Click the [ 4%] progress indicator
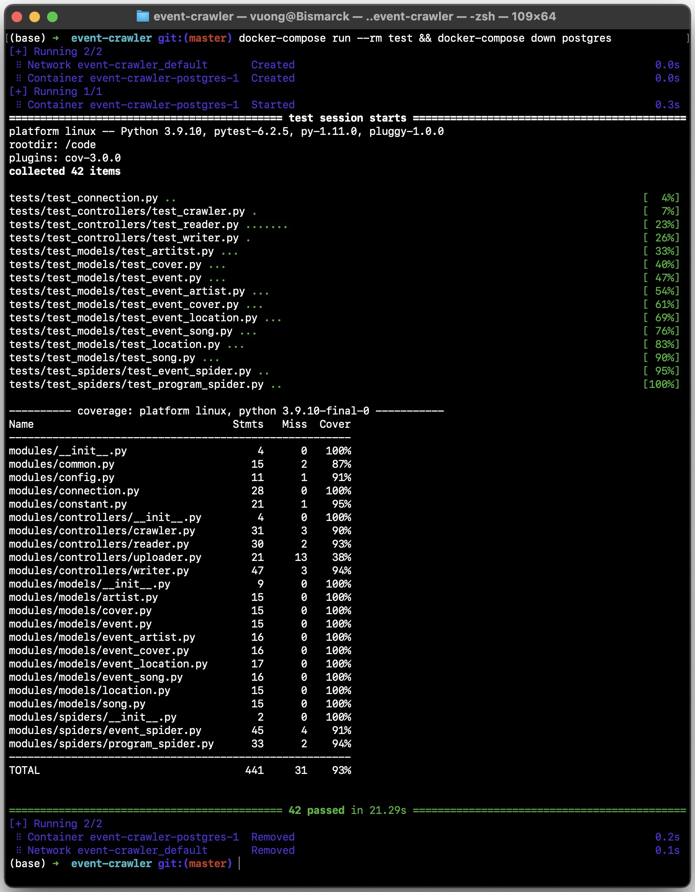Viewport: 695px width, 892px height. (661, 198)
